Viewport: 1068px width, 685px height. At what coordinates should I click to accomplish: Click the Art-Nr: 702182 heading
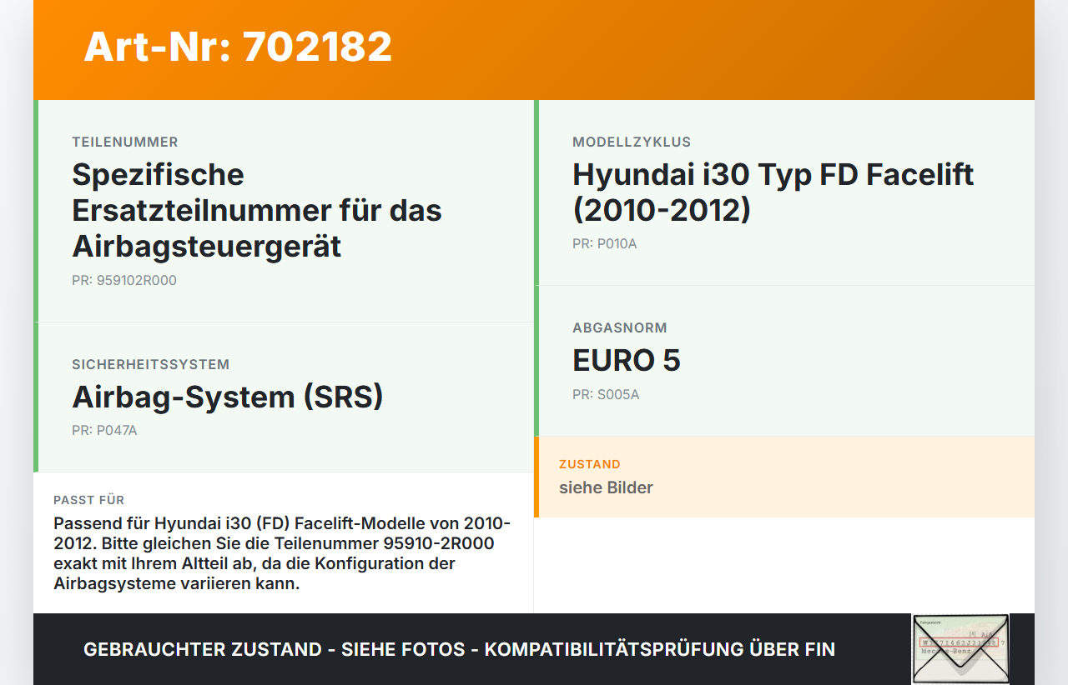pyautogui.click(x=238, y=47)
